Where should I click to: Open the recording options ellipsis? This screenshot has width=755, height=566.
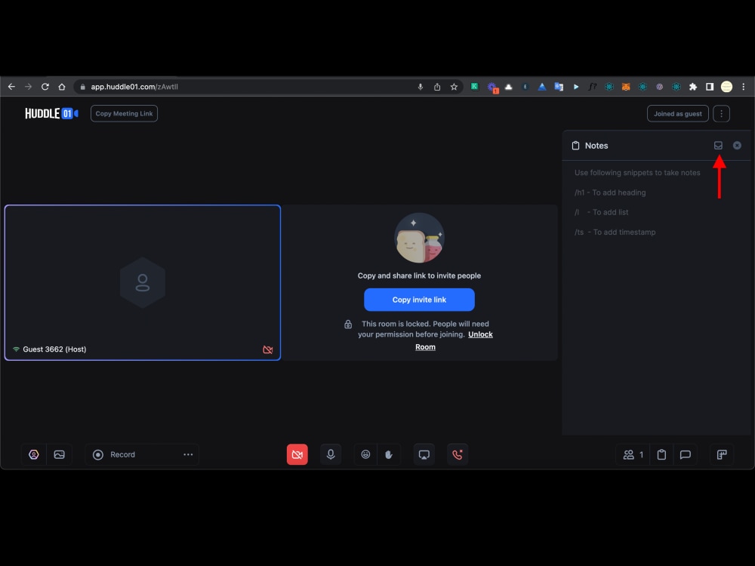(188, 454)
